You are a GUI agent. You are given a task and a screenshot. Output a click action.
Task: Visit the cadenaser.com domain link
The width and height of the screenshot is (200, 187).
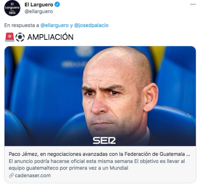pos(33,176)
